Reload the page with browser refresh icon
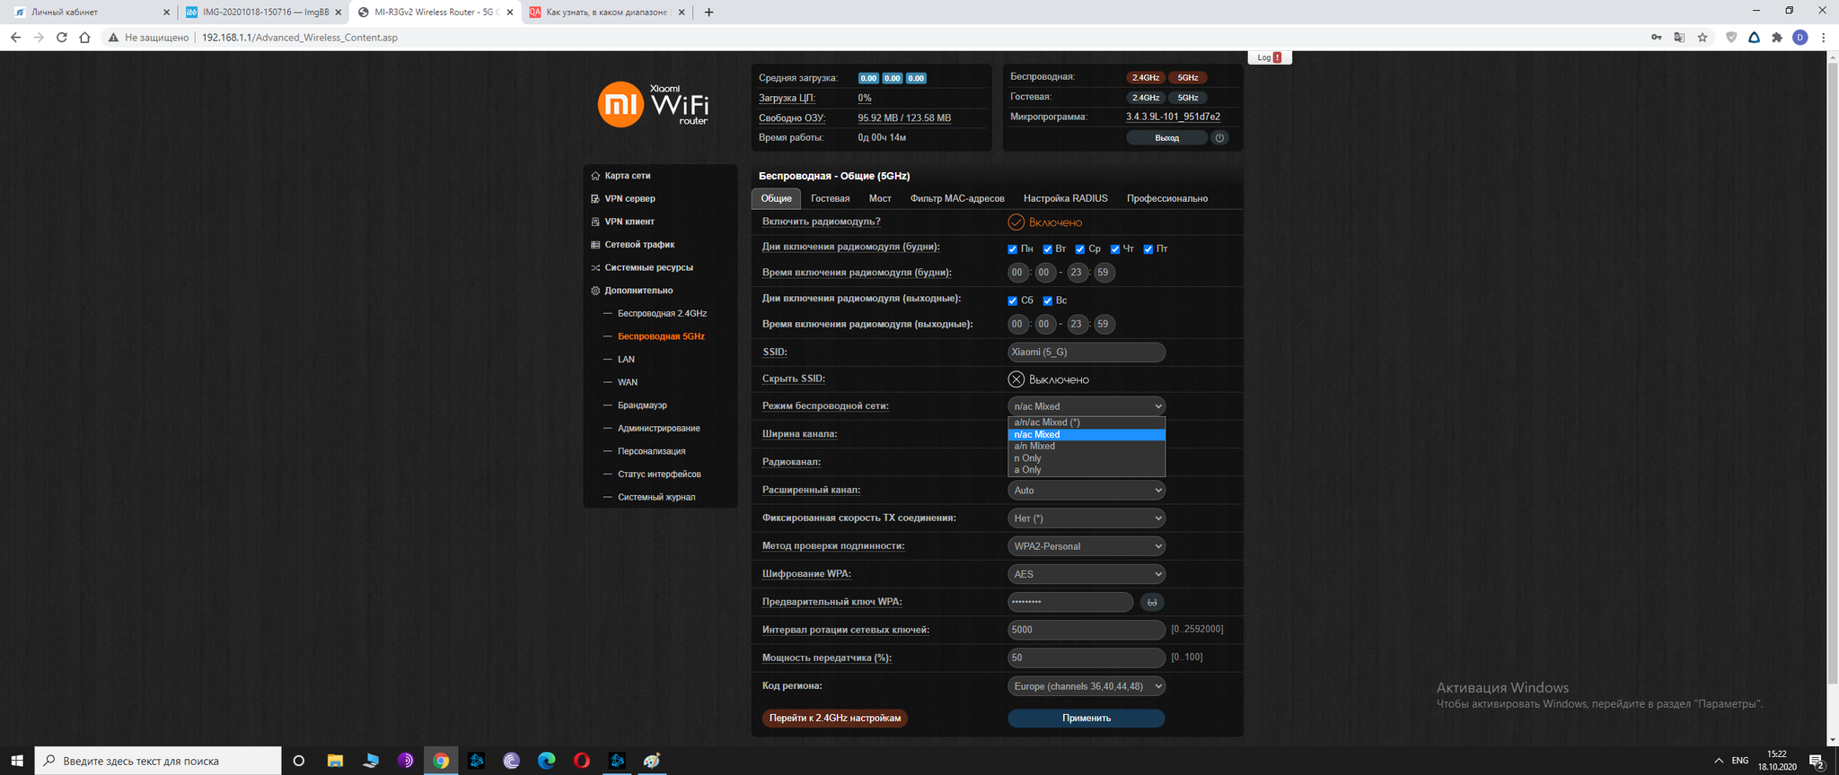The width and height of the screenshot is (1839, 775). click(x=62, y=38)
